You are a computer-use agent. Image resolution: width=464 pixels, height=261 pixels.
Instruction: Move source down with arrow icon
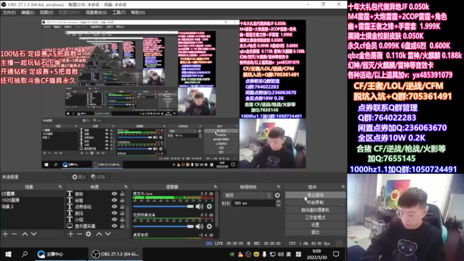tap(108, 234)
